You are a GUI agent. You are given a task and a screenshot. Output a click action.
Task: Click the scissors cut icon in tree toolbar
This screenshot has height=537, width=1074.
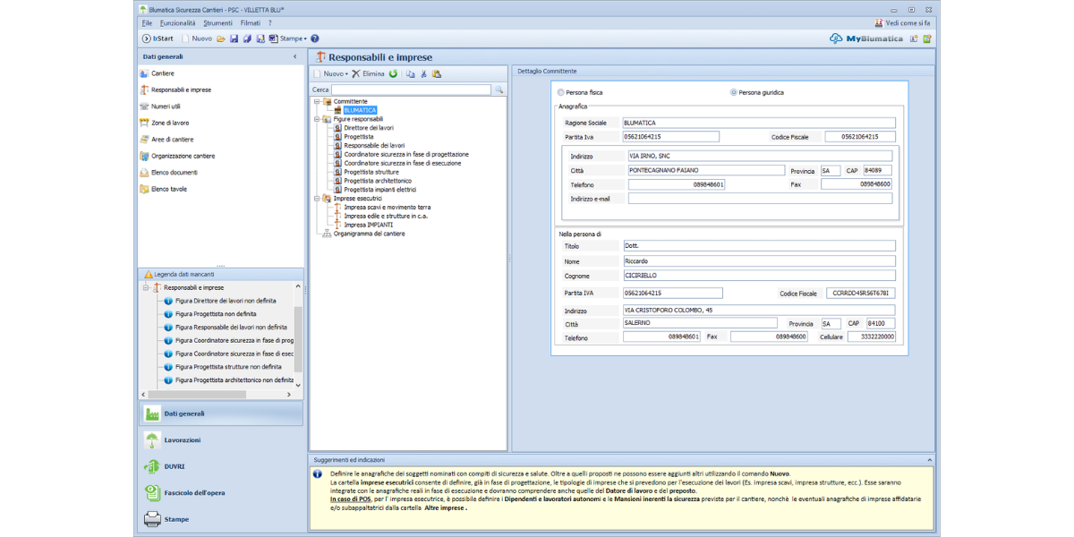423,73
